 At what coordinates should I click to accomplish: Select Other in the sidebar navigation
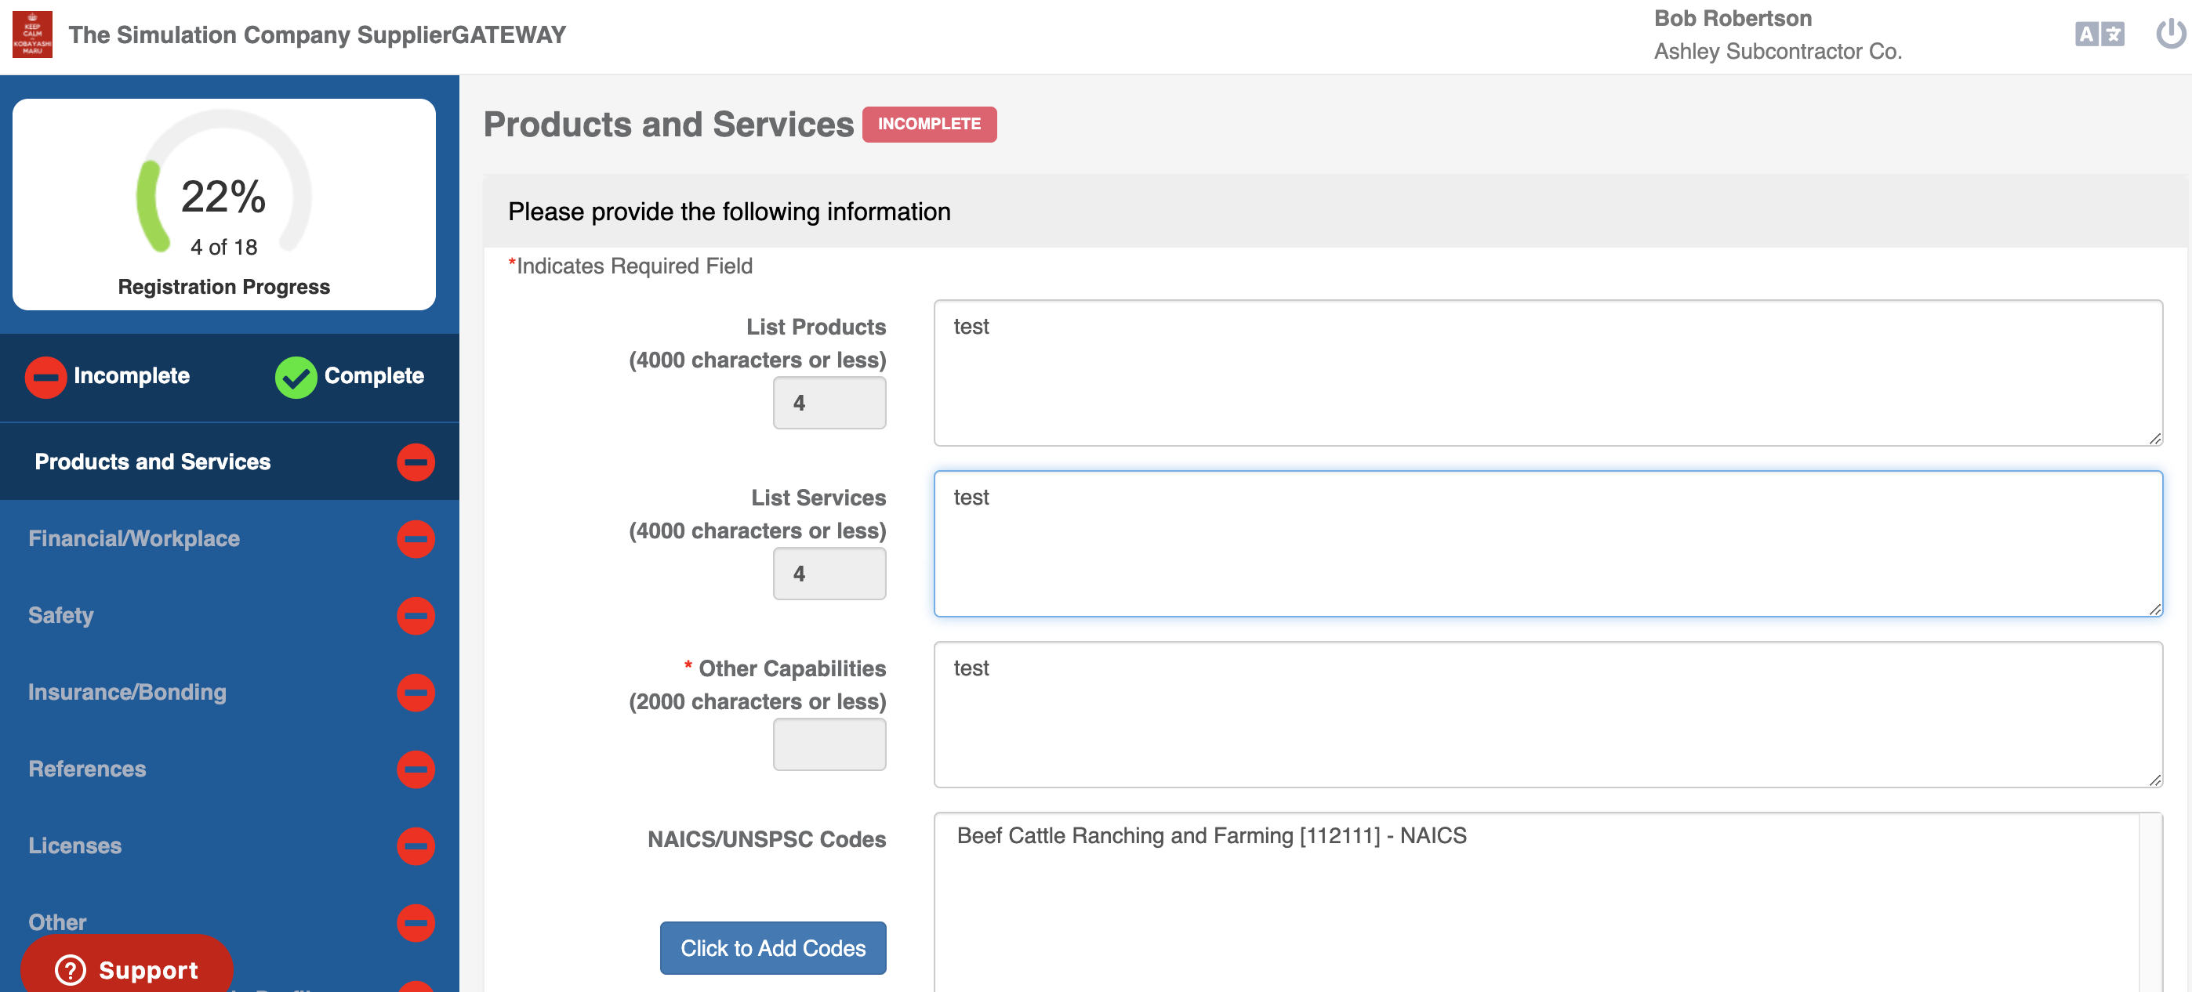(56, 921)
